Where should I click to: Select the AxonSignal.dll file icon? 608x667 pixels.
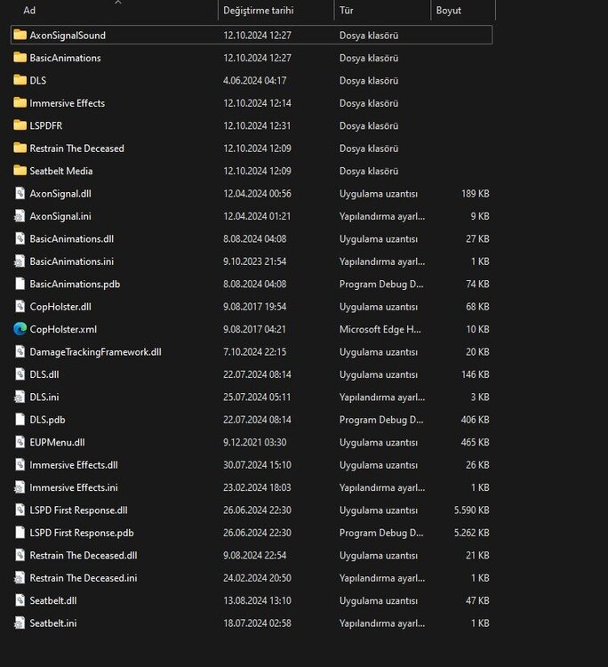(x=20, y=193)
